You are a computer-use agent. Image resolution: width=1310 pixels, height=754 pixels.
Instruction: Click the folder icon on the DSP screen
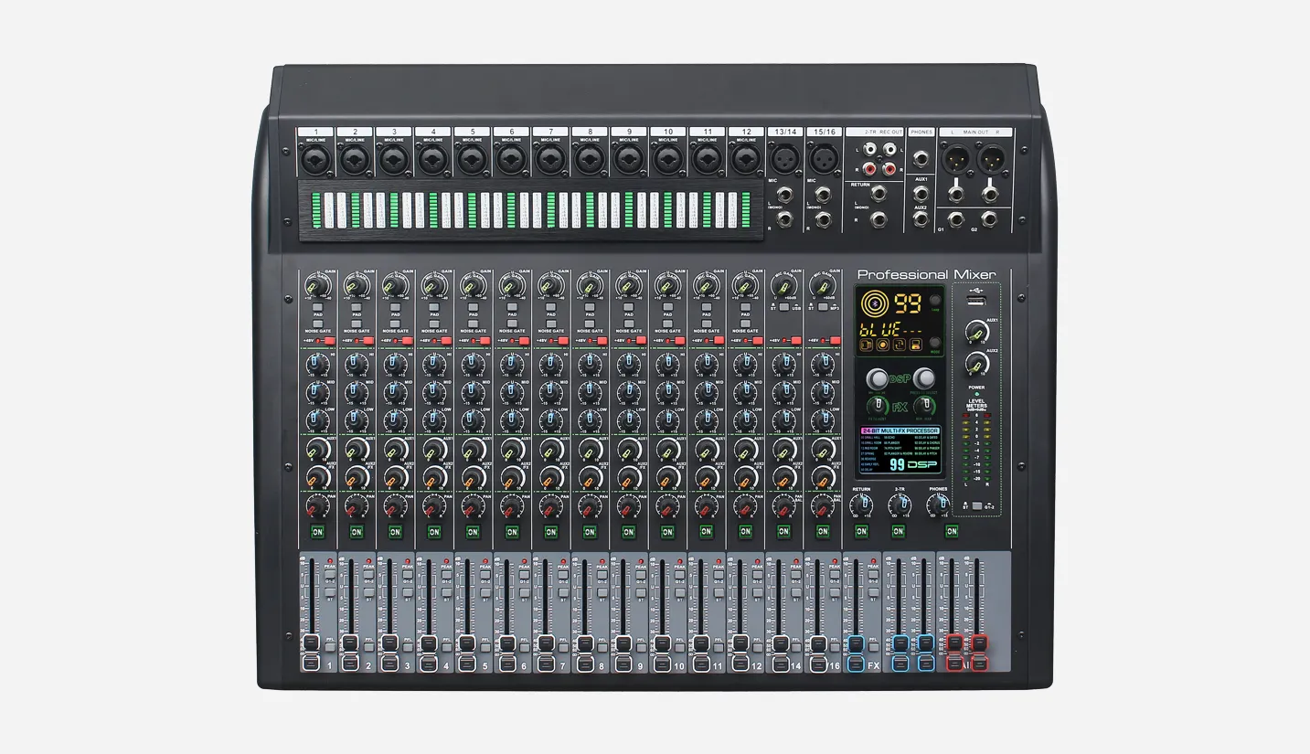(x=866, y=345)
